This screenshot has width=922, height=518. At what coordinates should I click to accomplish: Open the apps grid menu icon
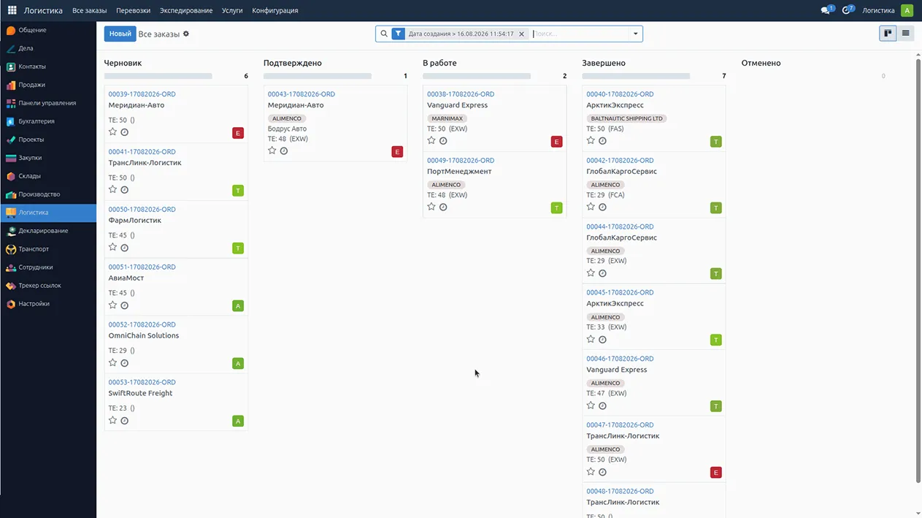[12, 10]
